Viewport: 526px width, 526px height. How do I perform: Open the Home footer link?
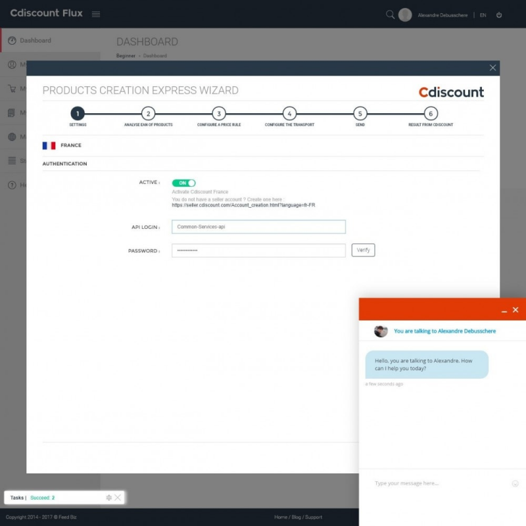281,517
